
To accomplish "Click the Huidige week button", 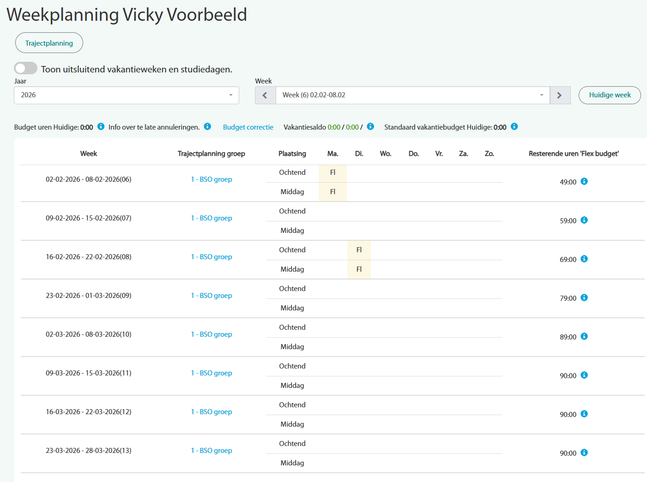I will pos(609,95).
